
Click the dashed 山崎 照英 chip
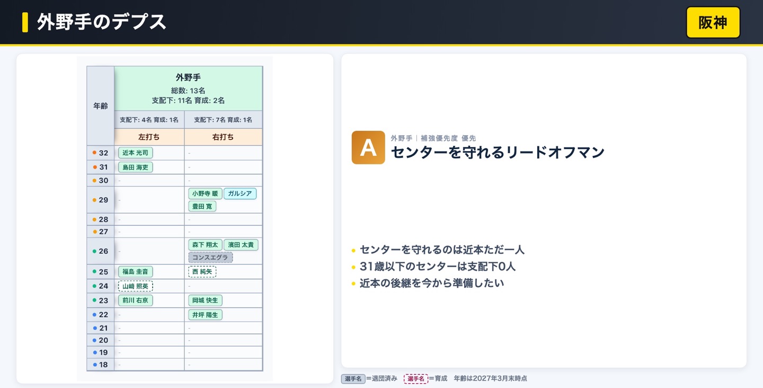tap(136, 286)
